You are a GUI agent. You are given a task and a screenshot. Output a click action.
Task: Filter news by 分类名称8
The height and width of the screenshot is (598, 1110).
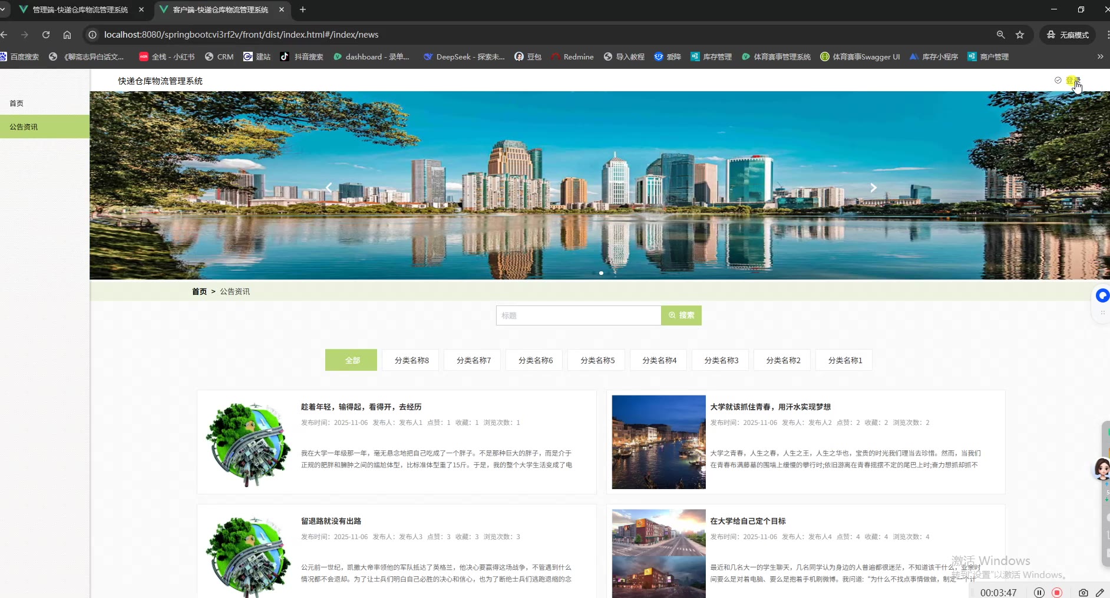(411, 360)
